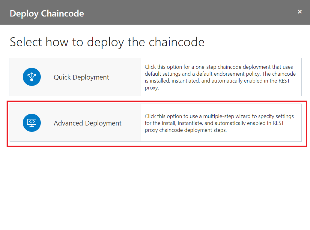Close the Deploy Chaincode dialog
This screenshot has height=230, width=310.
pos(300,12)
